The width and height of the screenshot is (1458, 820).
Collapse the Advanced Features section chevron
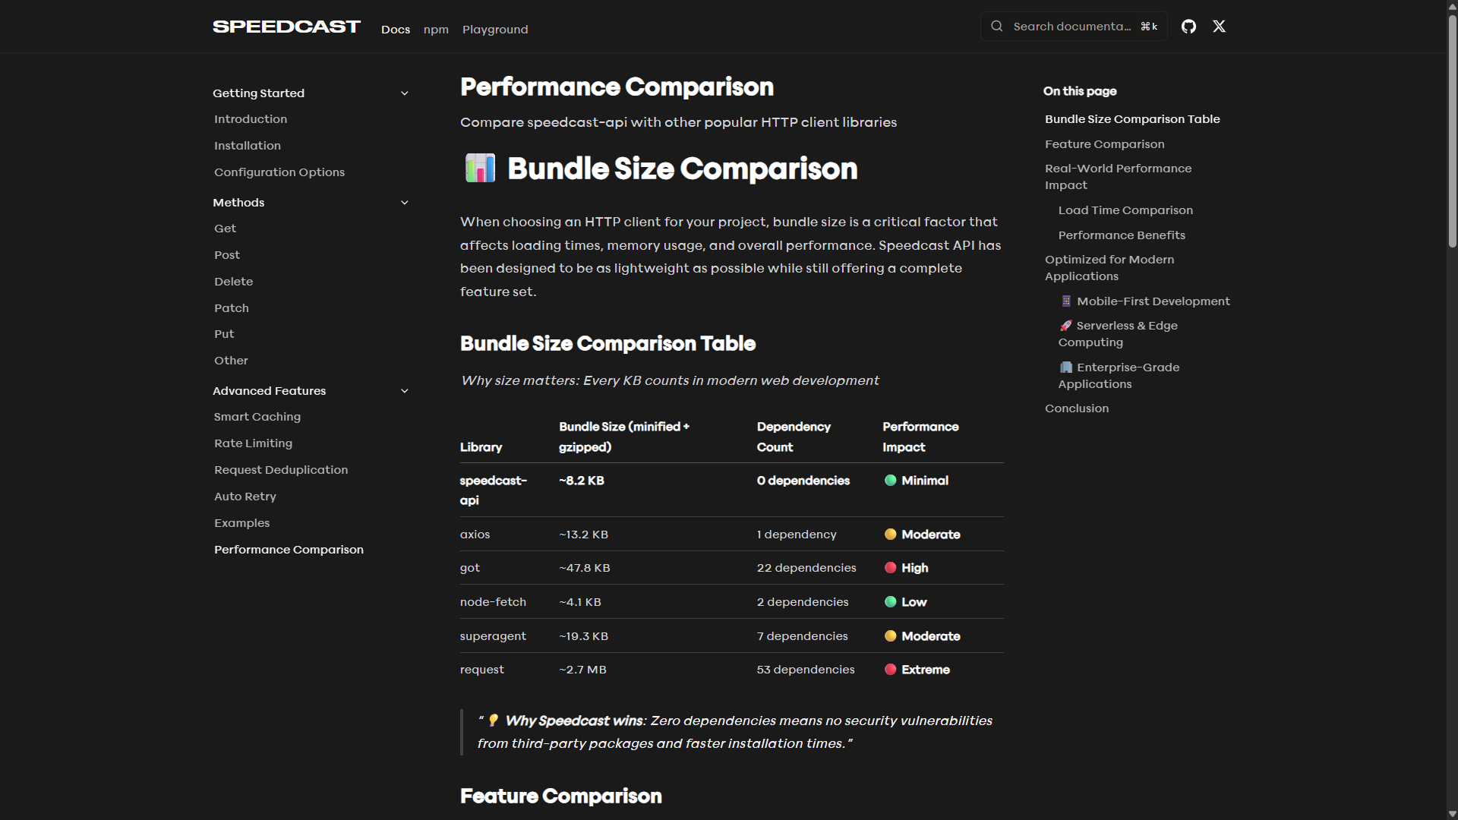[x=405, y=391]
